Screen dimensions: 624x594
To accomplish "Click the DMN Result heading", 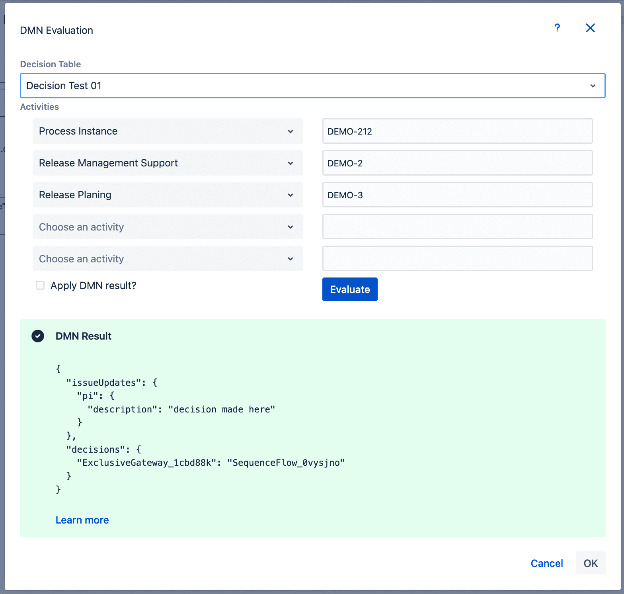I will point(83,336).
